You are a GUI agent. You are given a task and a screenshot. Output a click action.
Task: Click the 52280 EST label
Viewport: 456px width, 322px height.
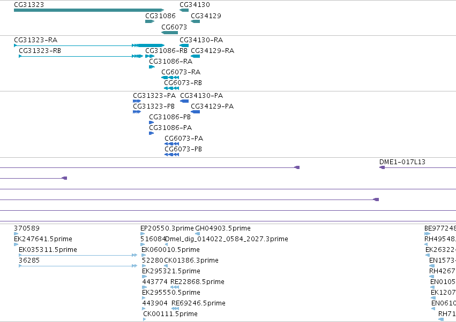[x=152, y=260]
